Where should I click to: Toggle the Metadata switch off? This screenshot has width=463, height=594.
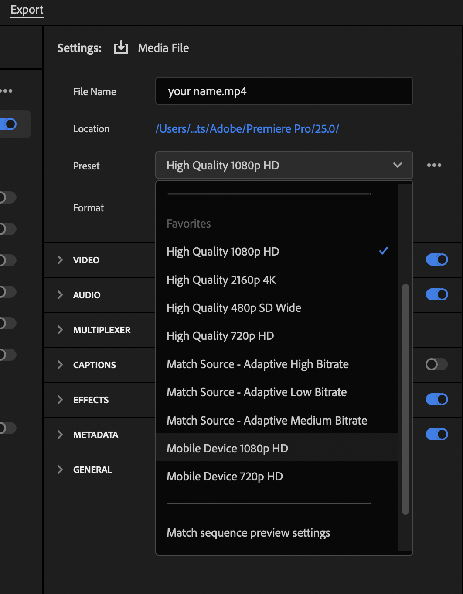(x=436, y=434)
